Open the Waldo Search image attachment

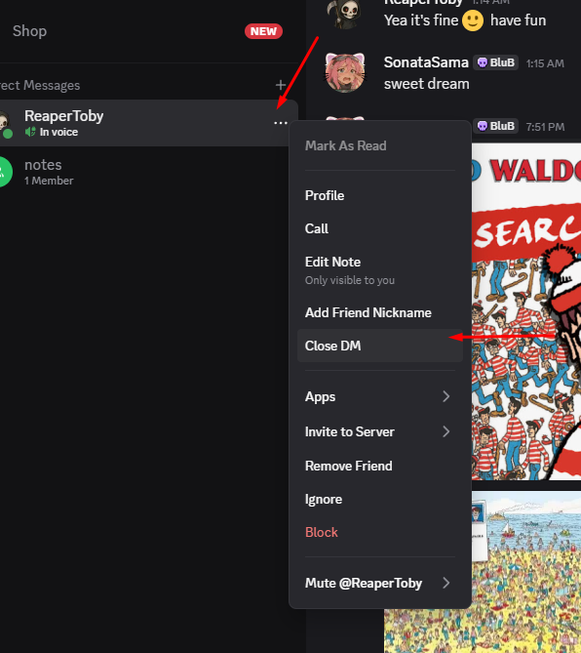click(526, 311)
